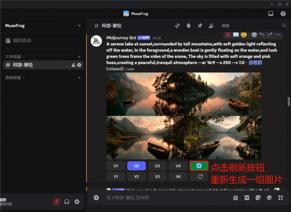Collapse the 语音频道 category
291x212 pixels.
[15, 78]
